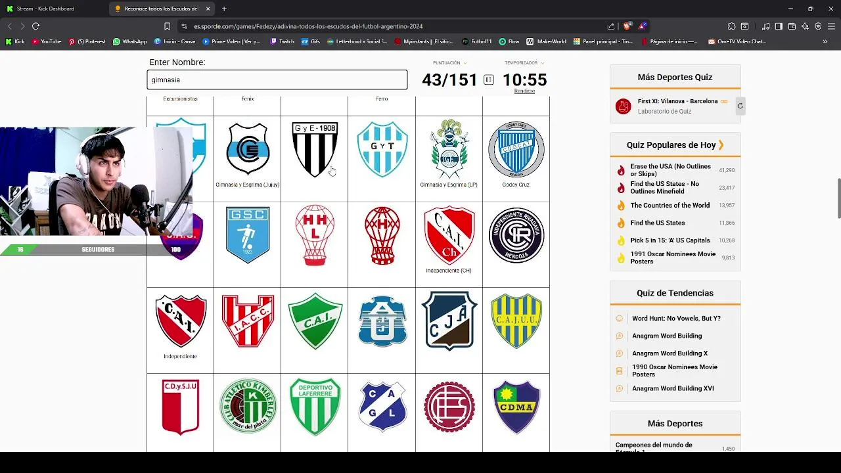Click the Independiente (CH) crest
Image resolution: width=841 pixels, height=473 pixels.
click(449, 235)
